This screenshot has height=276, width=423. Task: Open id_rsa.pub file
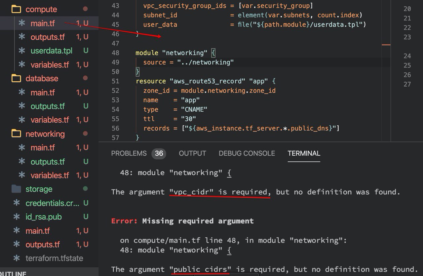[44, 217]
